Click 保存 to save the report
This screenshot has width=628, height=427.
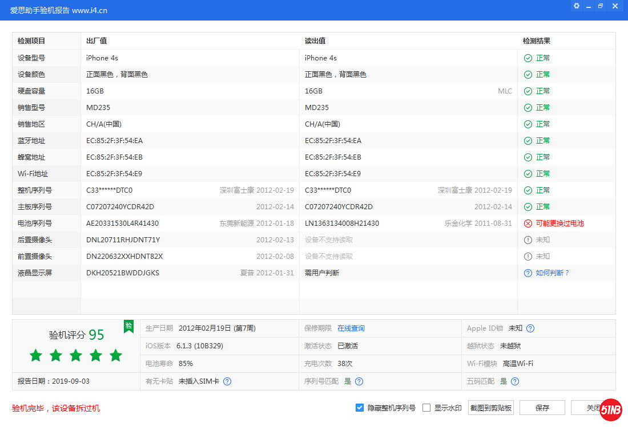(x=542, y=407)
